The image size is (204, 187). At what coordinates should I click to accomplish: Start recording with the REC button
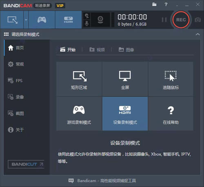pos(181,20)
